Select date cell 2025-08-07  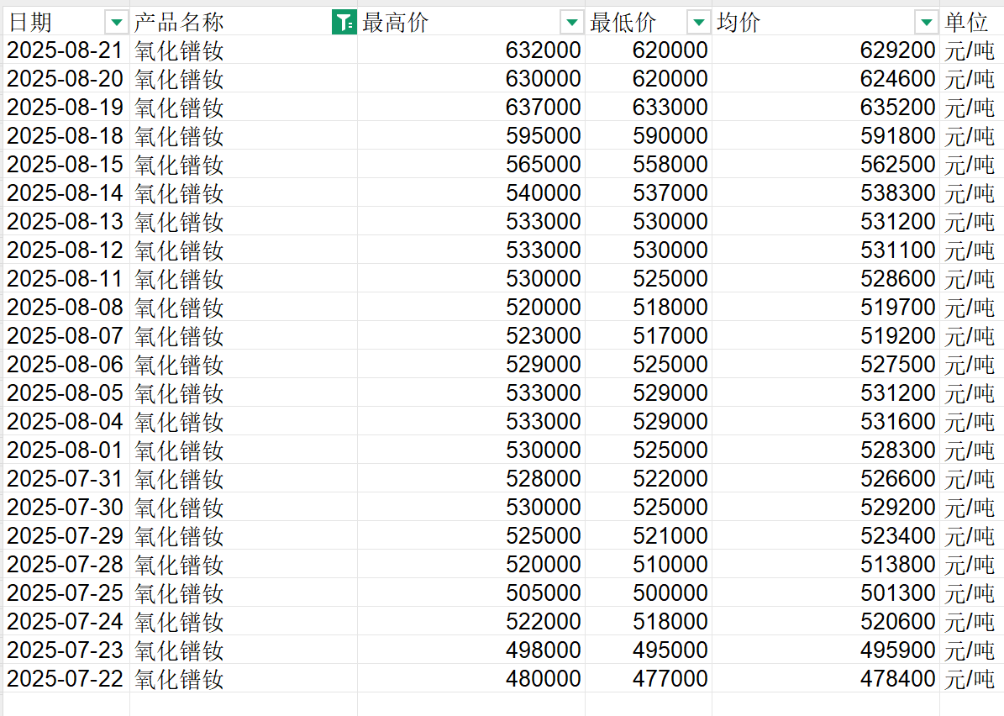tap(66, 335)
